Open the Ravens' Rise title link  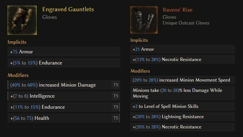[177, 10]
